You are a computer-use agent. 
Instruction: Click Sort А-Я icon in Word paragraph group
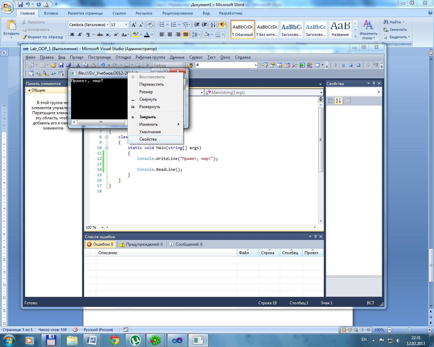point(213,25)
